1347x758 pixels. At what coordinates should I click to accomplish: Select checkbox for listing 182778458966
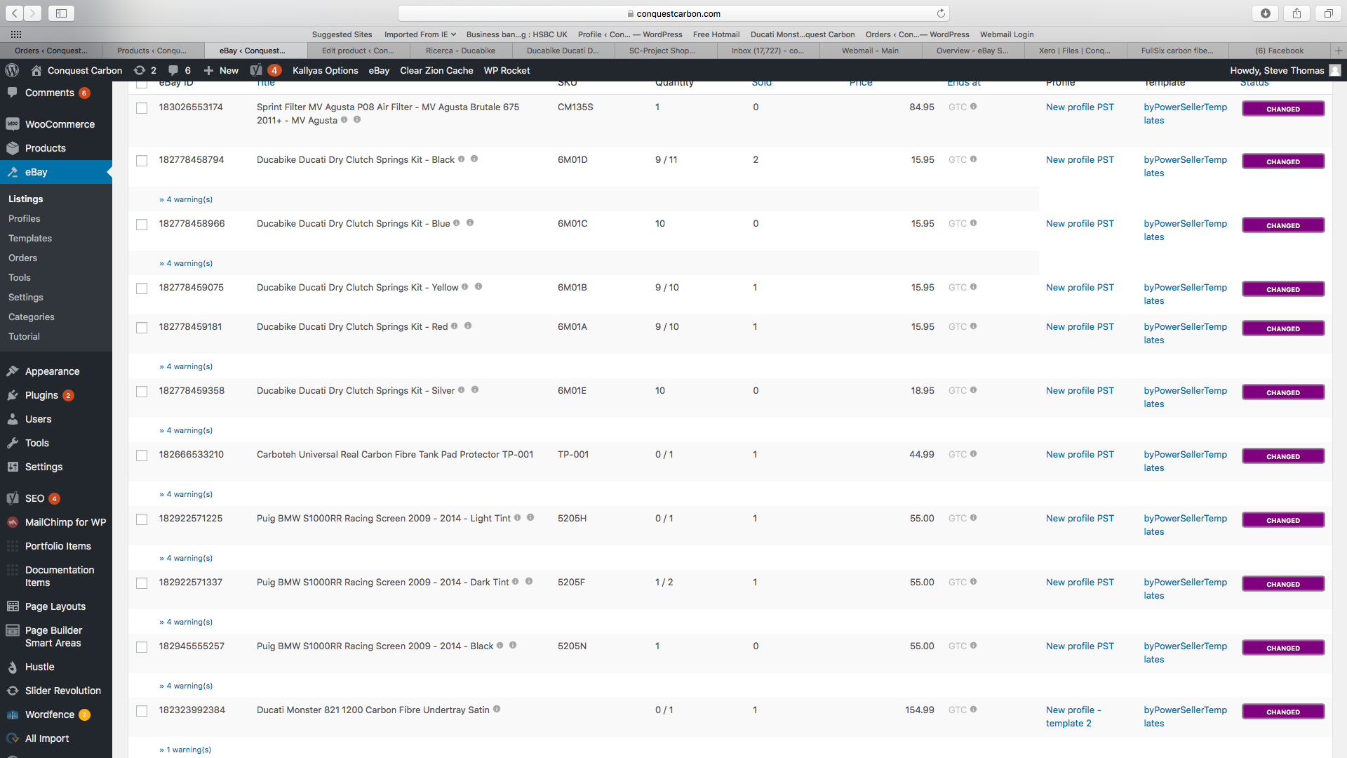(142, 225)
